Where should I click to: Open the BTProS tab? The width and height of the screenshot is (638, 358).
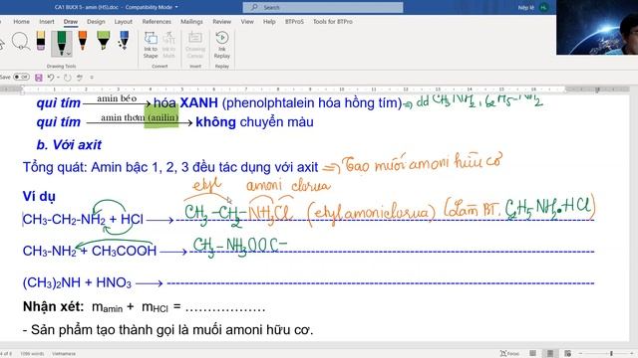(294, 22)
